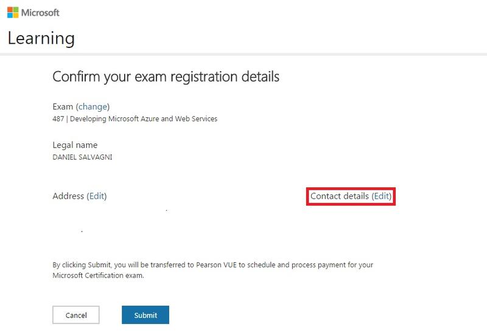487x333 pixels.
Task: Click the exam number 487
Action: point(59,118)
